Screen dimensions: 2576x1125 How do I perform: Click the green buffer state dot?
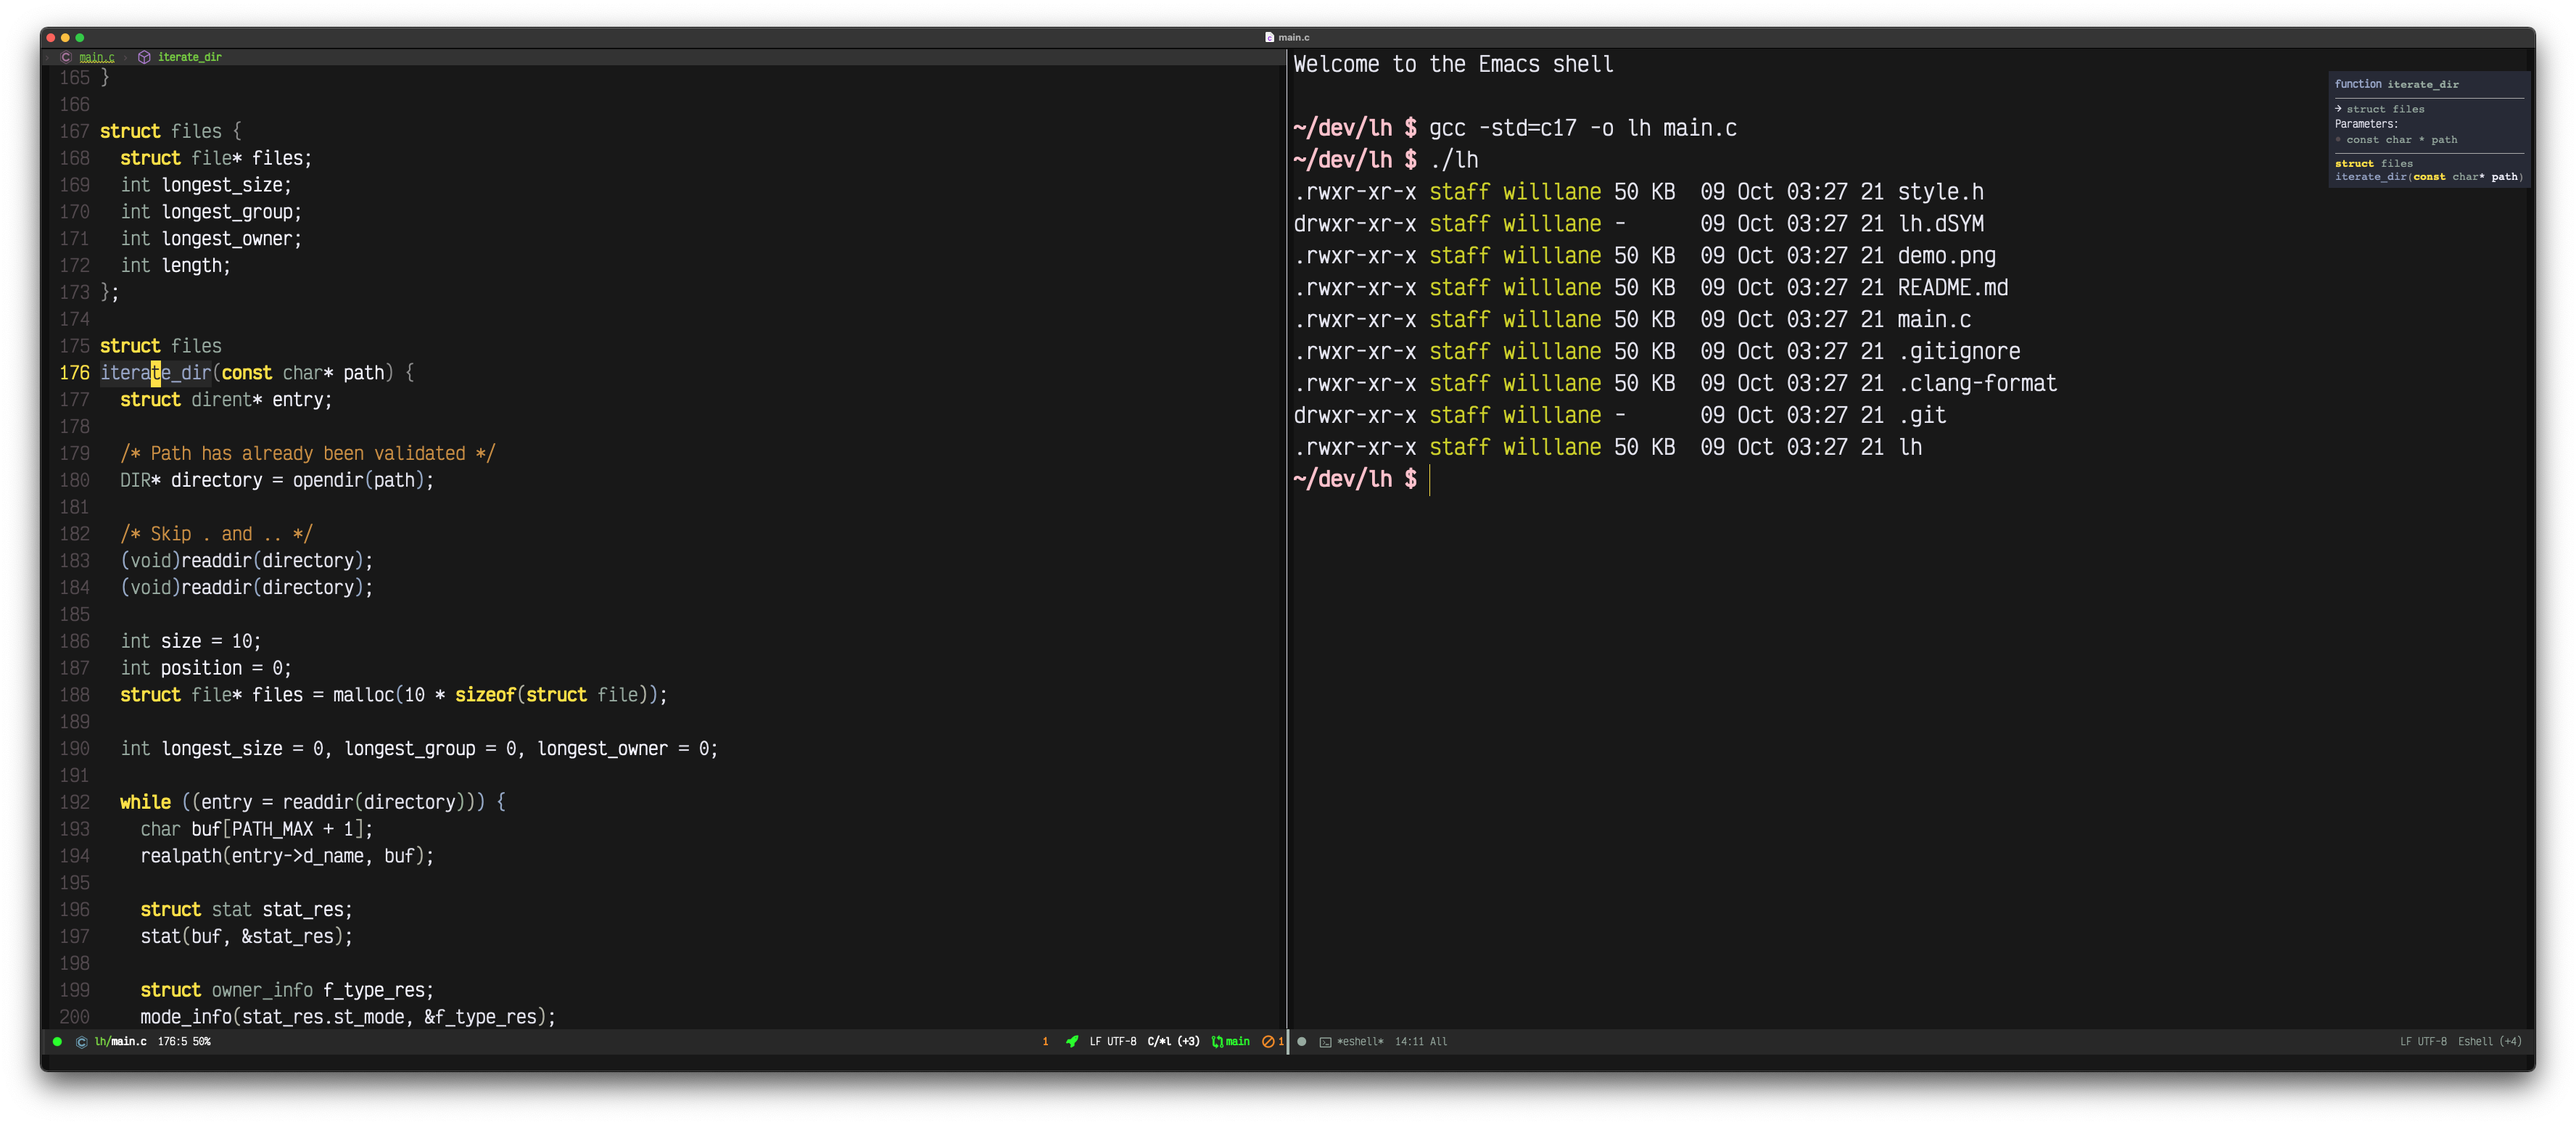(57, 1041)
